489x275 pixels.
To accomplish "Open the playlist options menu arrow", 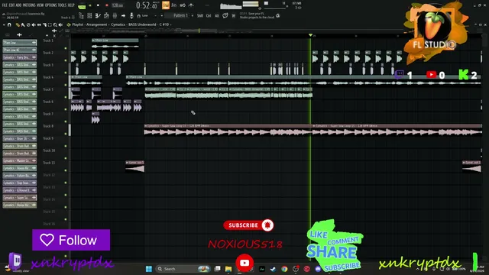I will pyautogui.click(x=4, y=24).
